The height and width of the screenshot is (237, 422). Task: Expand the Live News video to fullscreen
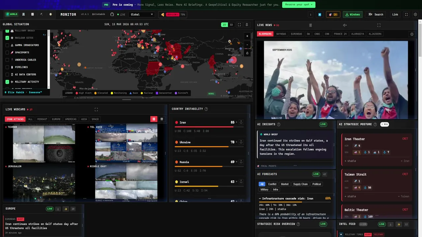[x=379, y=25]
